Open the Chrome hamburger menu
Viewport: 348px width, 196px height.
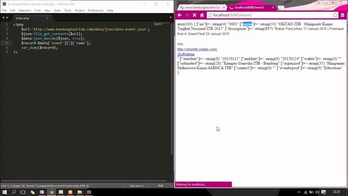pos(343,15)
